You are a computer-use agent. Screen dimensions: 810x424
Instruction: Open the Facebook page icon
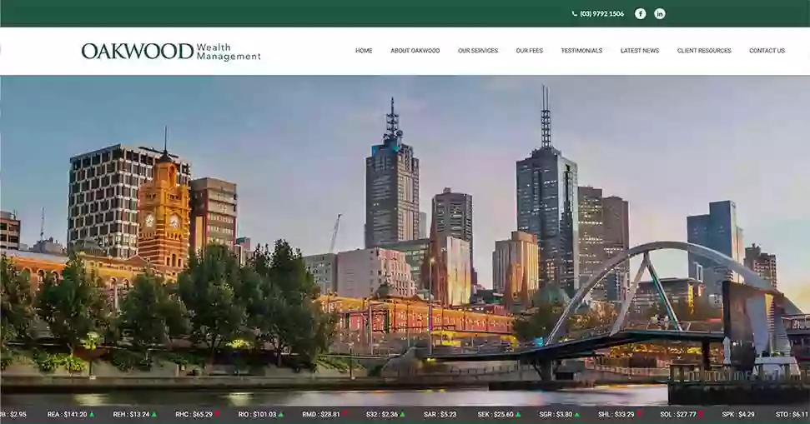pos(640,13)
